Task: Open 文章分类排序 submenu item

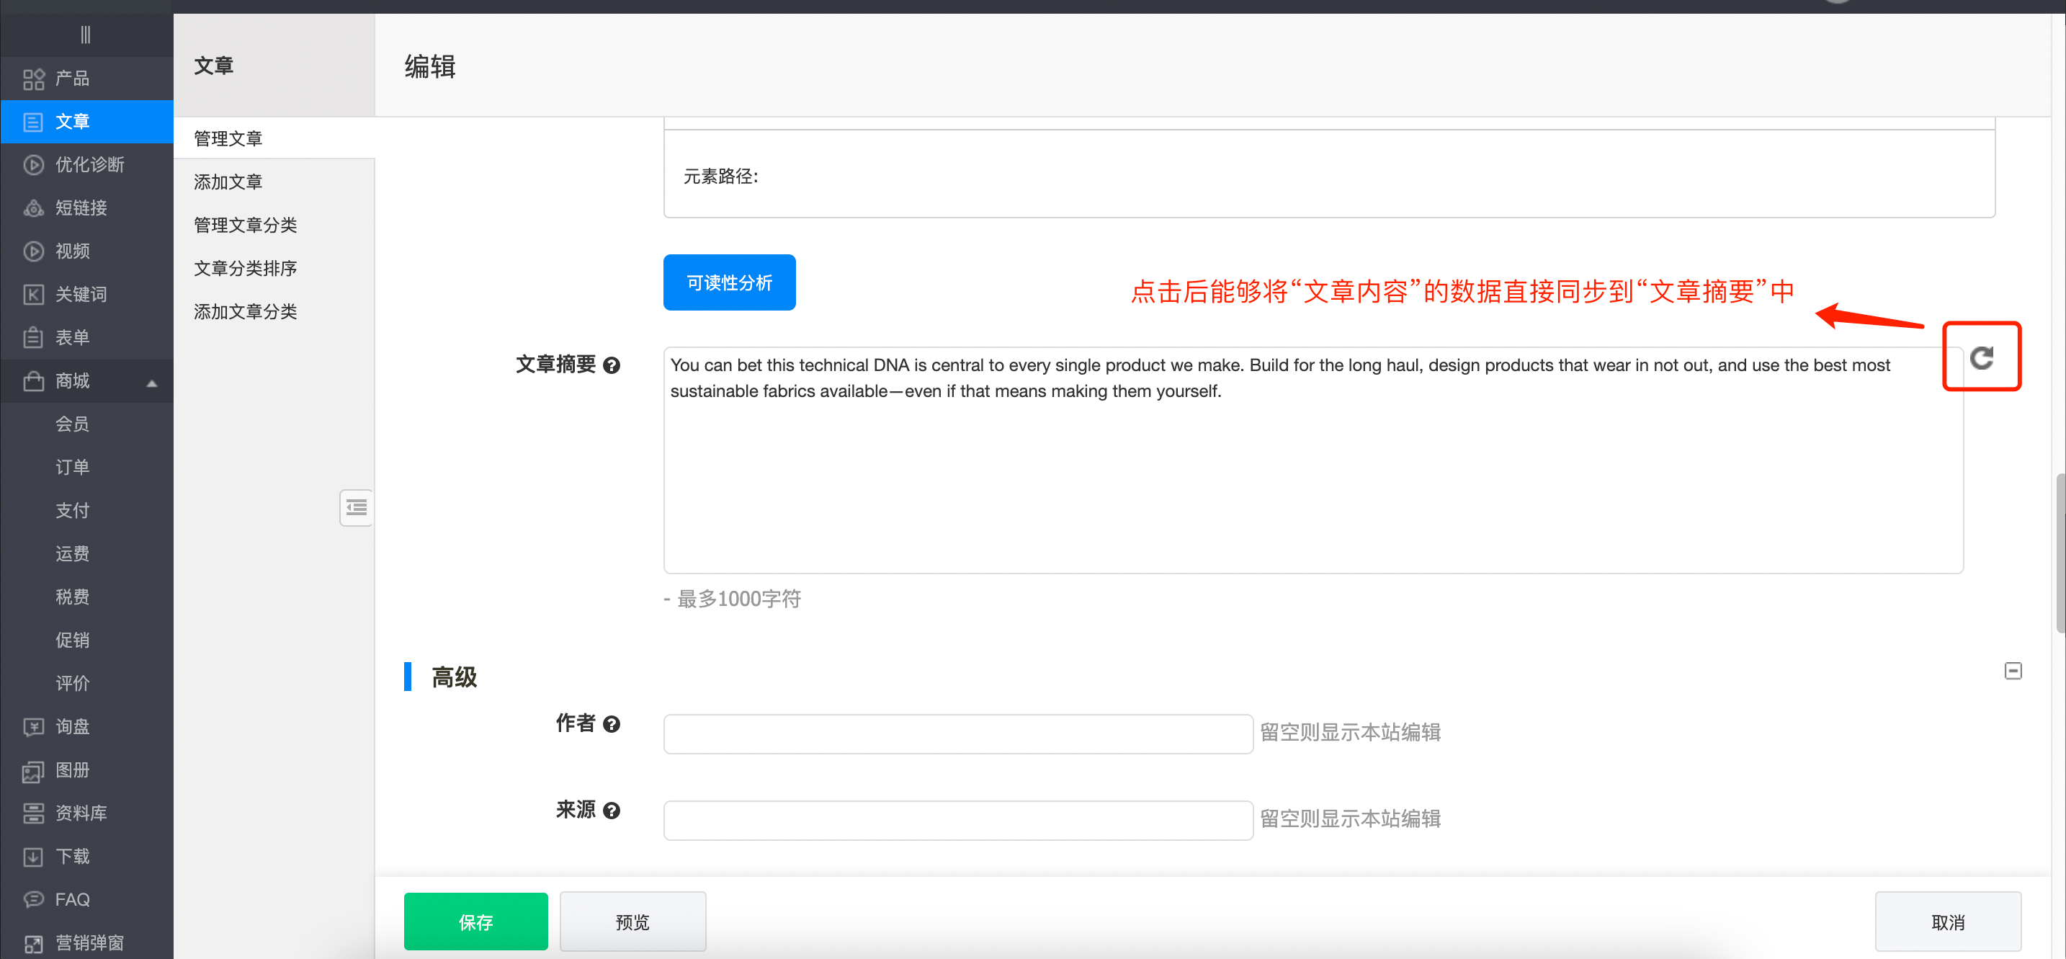Action: pyautogui.click(x=245, y=268)
